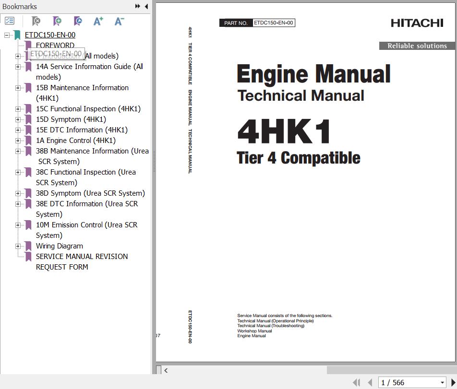Expand the Wiring Diagram bookmark
457x389 pixels.
pyautogui.click(x=18, y=246)
